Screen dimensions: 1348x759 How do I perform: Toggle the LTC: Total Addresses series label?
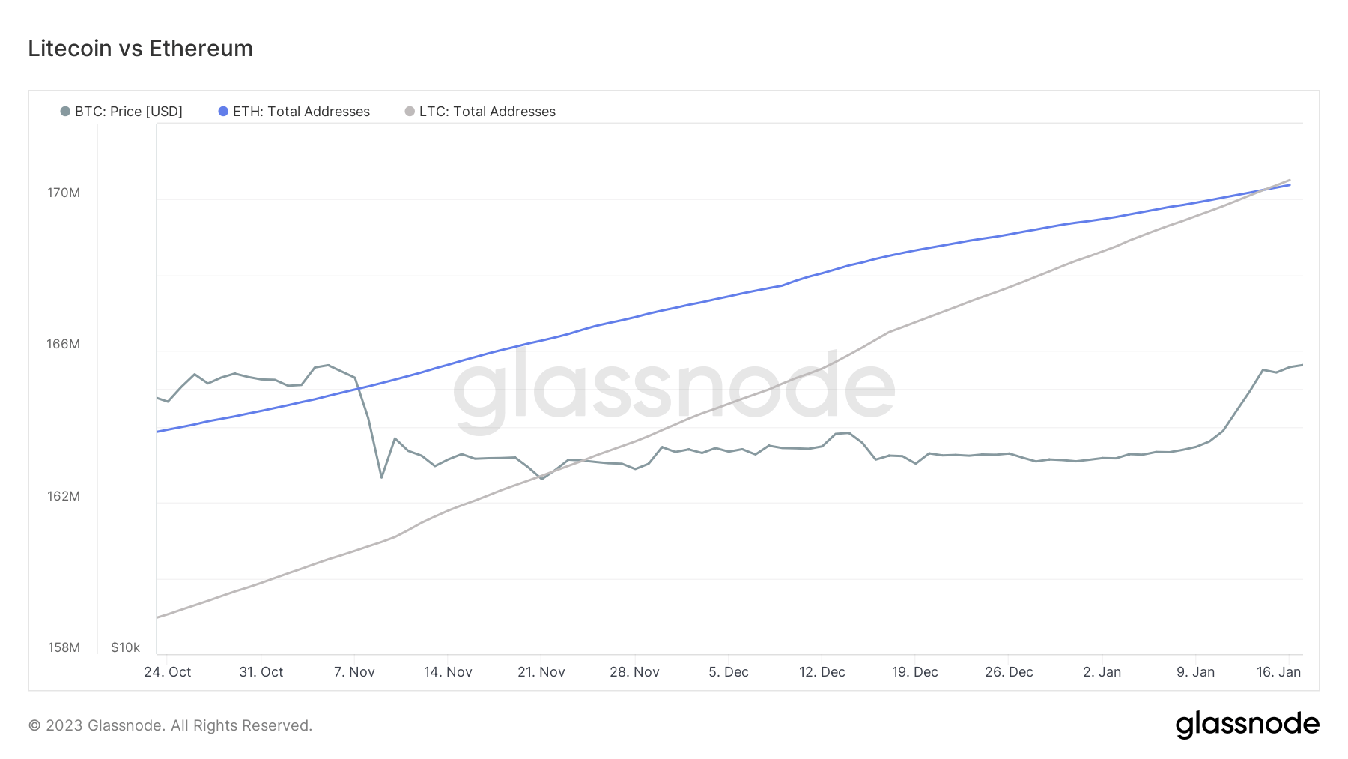(488, 112)
